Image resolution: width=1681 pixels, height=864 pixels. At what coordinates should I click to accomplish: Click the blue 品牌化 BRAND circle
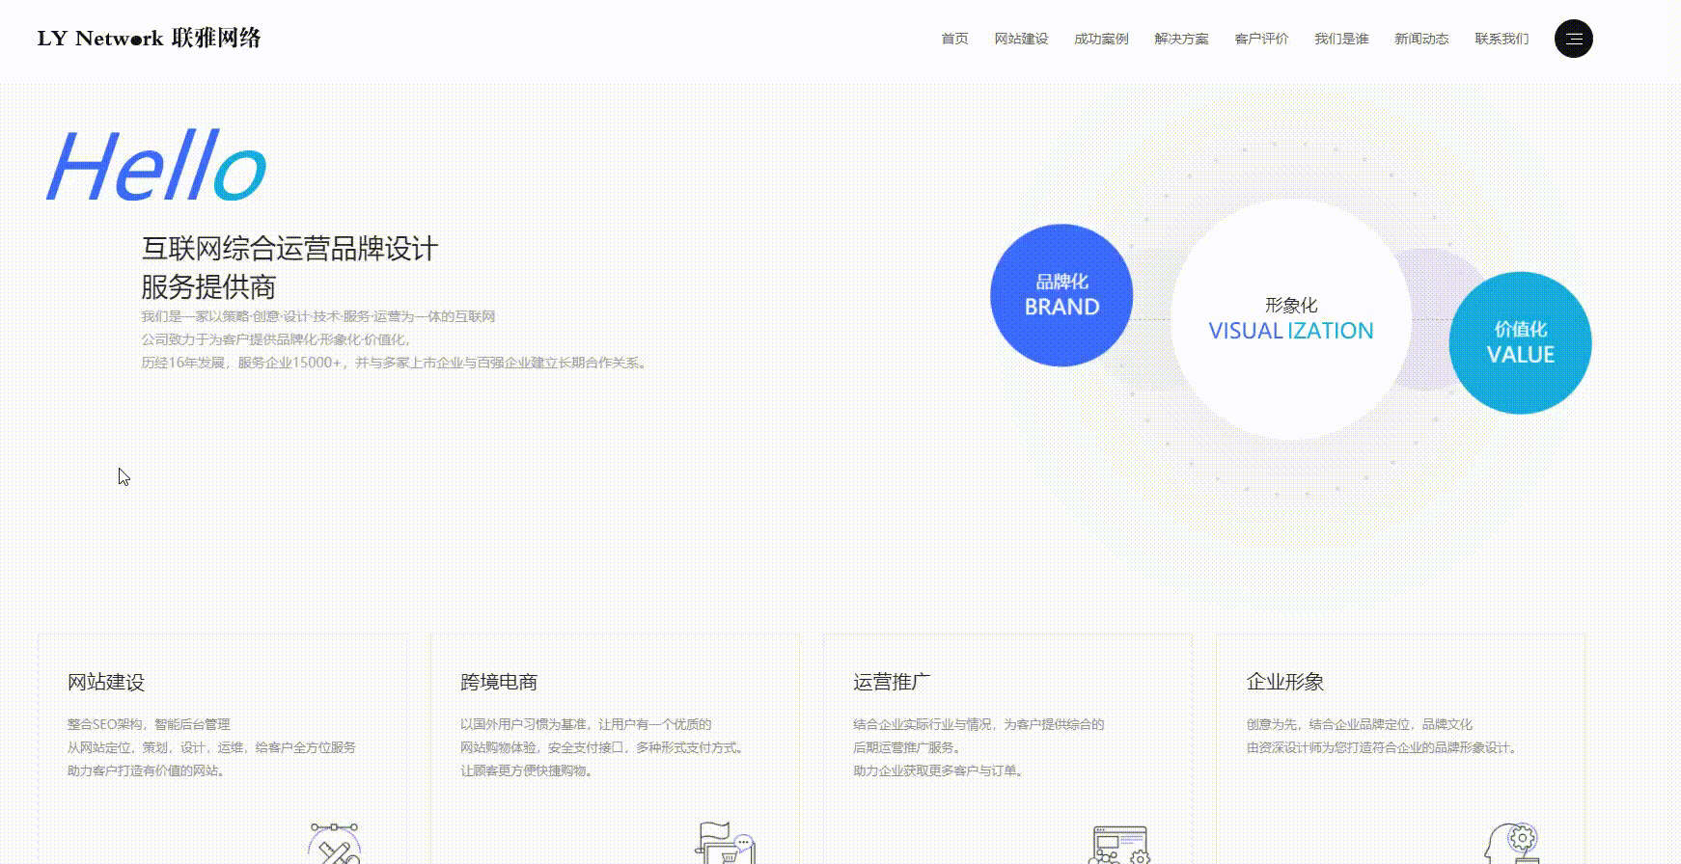(x=1061, y=295)
